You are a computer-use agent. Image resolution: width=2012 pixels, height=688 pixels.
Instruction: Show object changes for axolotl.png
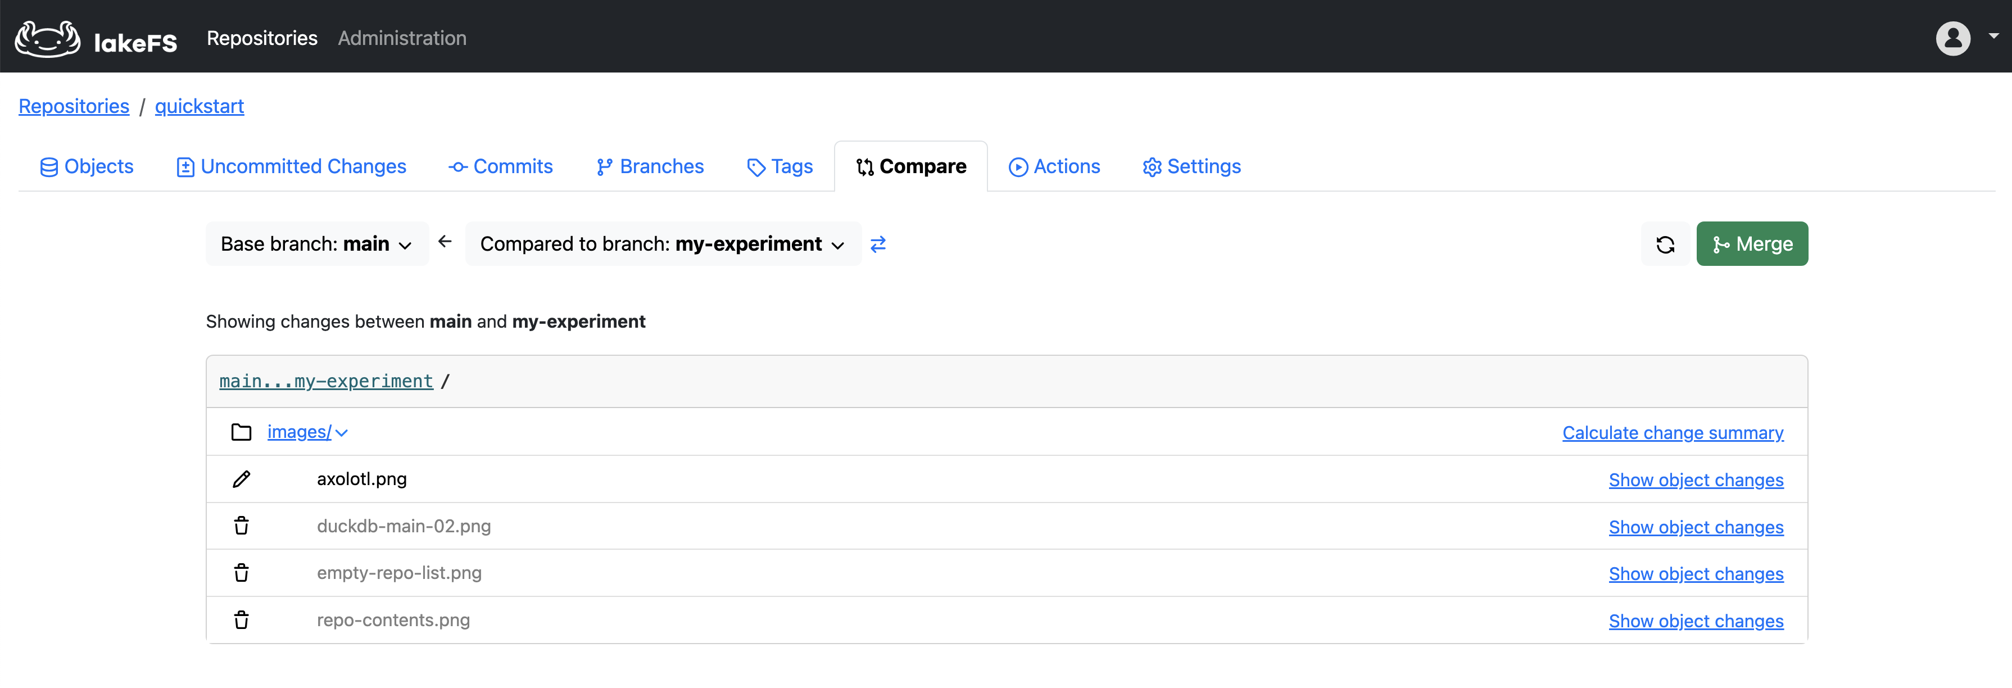click(x=1696, y=479)
